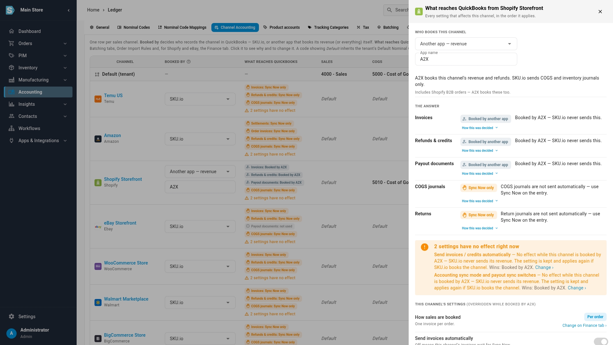Click the Orders cart icon
The width and height of the screenshot is (613, 345).
pyautogui.click(x=11, y=43)
